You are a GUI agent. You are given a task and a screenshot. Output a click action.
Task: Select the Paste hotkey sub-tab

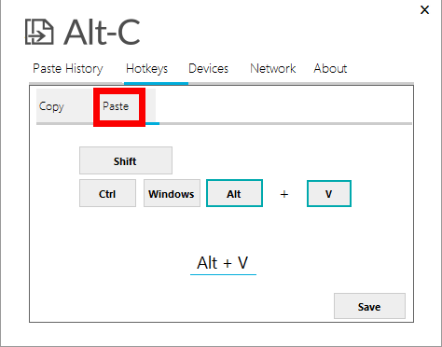(119, 106)
